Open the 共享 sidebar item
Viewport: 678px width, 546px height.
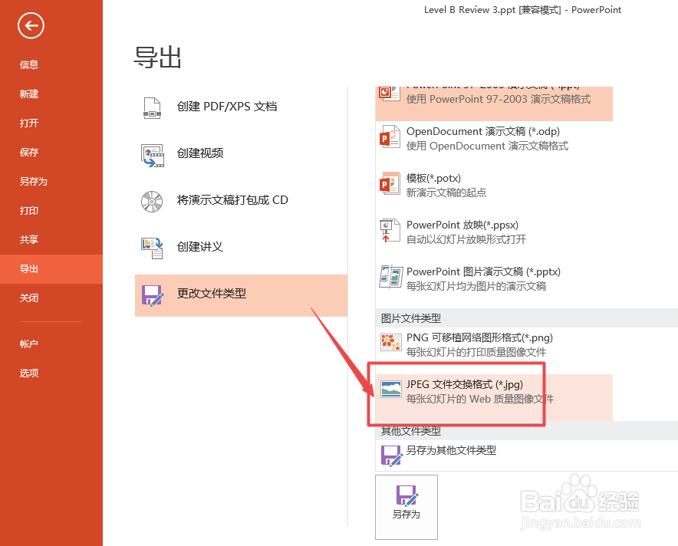(x=29, y=239)
